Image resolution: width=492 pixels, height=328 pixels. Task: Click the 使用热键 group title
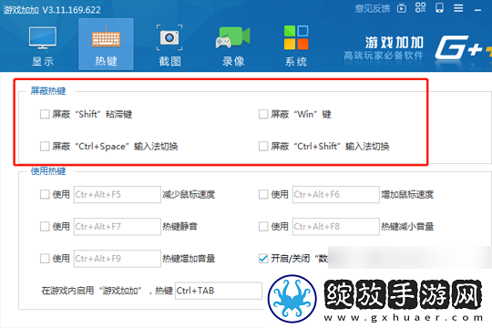point(48,171)
